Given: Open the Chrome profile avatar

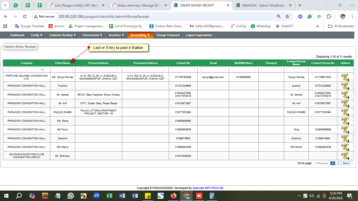Looking at the screenshot, I should point(343,16).
